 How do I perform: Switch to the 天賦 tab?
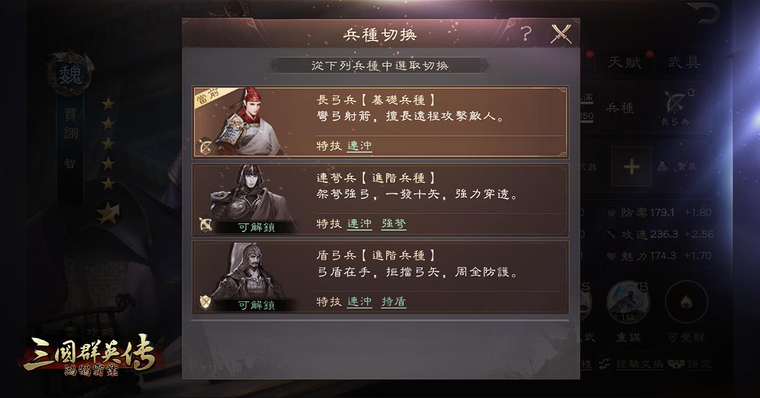[x=624, y=62]
